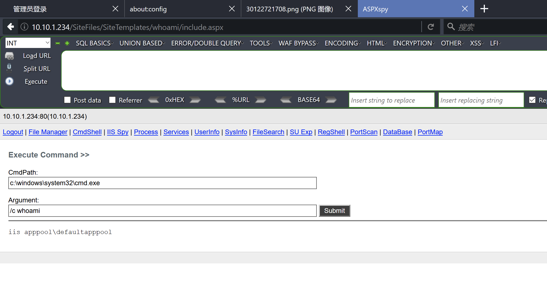Enable the Post data checkbox
Screen dimensions: 547x290
67,100
